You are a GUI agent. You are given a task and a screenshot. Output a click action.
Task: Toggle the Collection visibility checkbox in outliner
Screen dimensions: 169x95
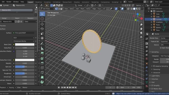[x=151, y=11]
